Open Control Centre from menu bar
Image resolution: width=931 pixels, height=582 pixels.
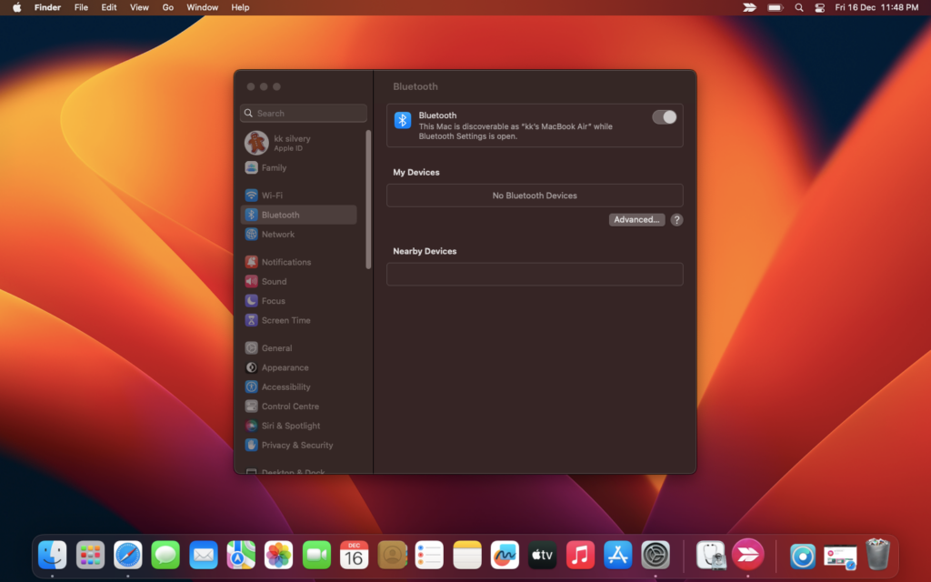pos(820,7)
